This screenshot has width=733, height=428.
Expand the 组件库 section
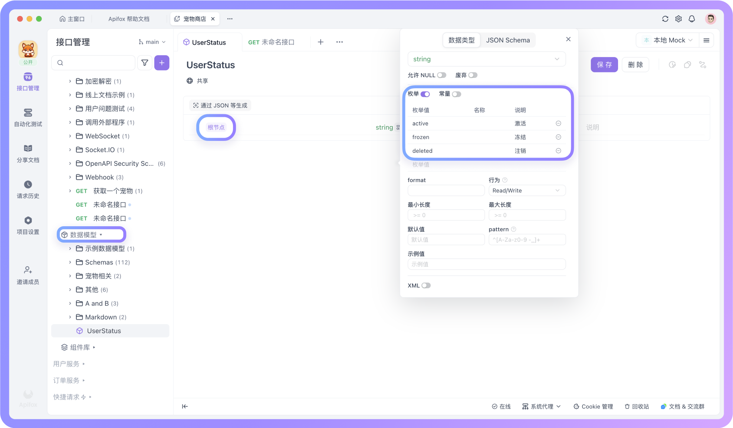point(78,348)
